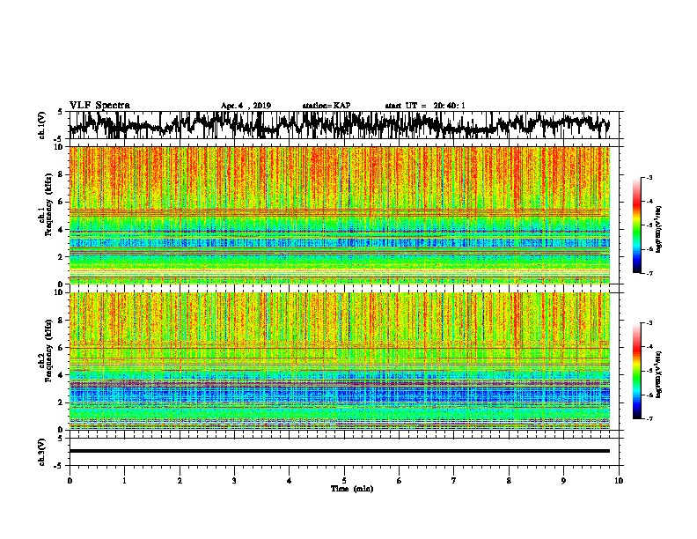This screenshot has width=697, height=539.
Task: Click the flat black ch.3 voltage trace
Action: click(x=339, y=451)
